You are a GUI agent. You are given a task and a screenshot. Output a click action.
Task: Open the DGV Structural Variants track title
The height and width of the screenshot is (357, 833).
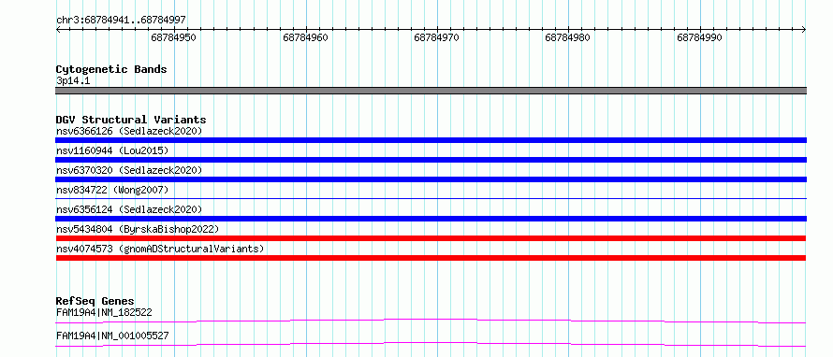131,120
